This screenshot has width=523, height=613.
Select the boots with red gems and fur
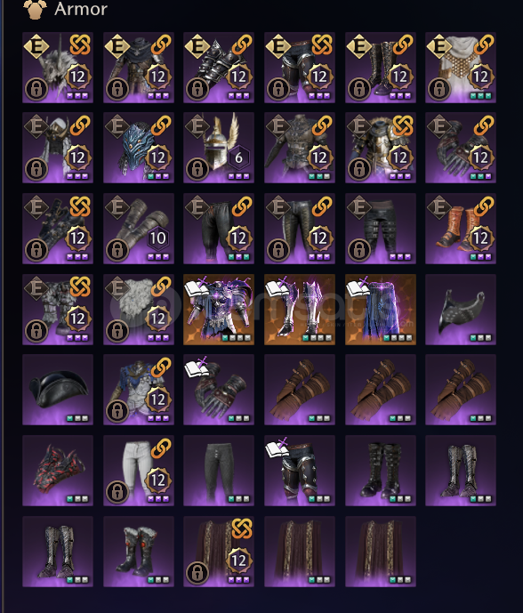click(x=139, y=552)
